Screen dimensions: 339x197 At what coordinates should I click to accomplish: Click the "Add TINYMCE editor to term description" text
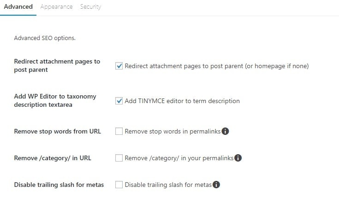tap(182, 101)
